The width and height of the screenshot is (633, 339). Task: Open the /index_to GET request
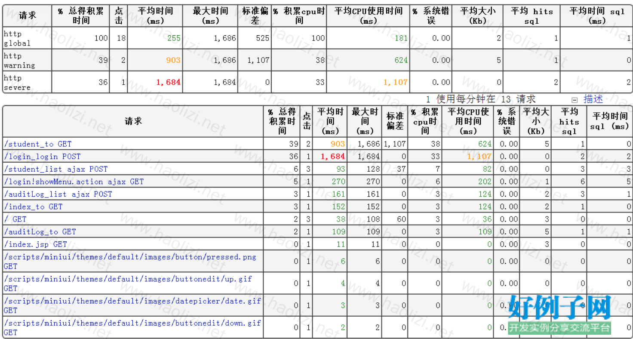(33, 206)
